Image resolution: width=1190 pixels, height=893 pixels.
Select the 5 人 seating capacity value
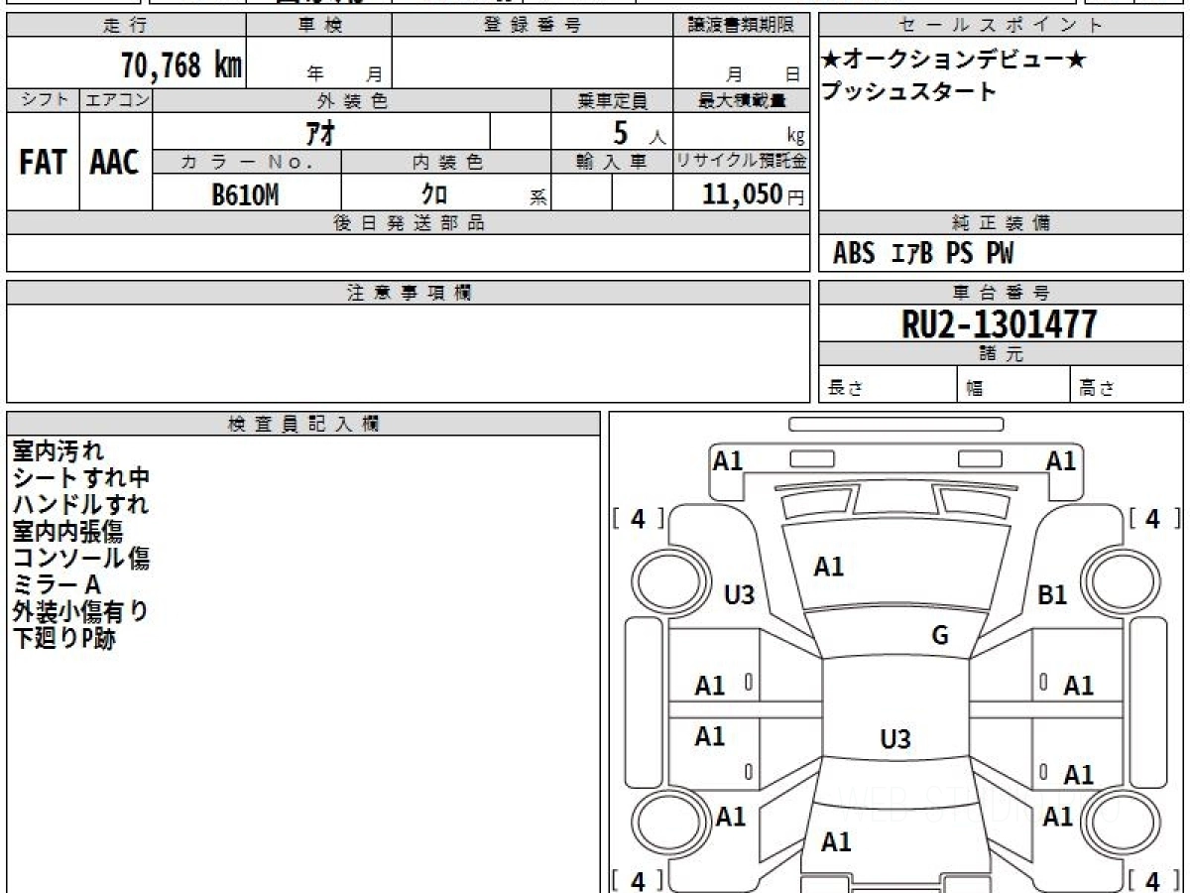point(639,131)
